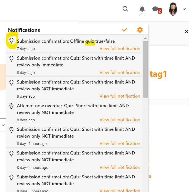This screenshot has height=192, width=189.
Task: Open Attempt now overdue quiz notification
Action: (73, 109)
